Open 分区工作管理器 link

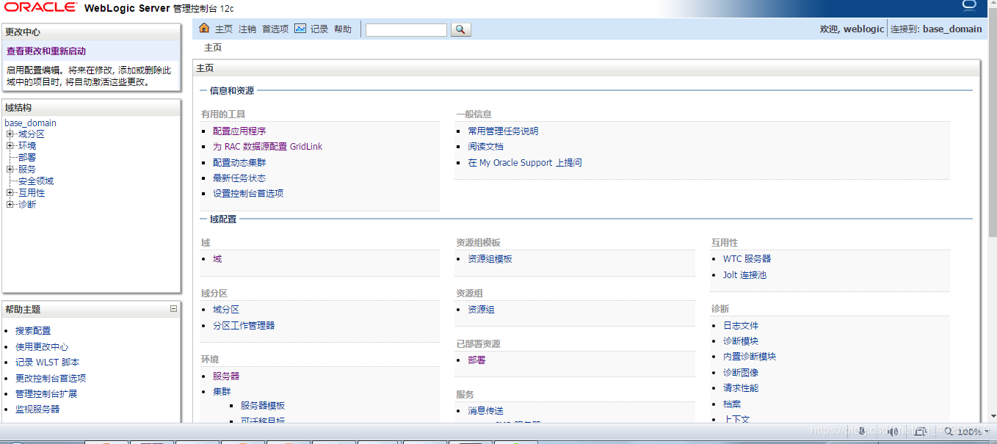[x=244, y=326]
